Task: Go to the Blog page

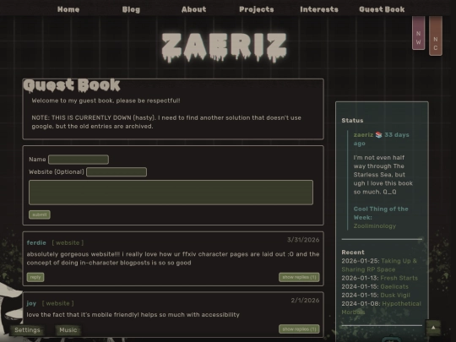Action: [131, 9]
